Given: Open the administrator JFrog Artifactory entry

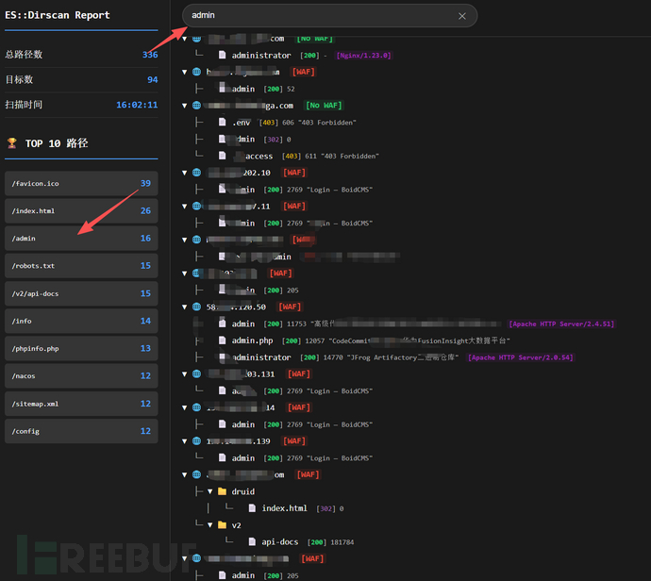Looking at the screenshot, I should (x=261, y=357).
